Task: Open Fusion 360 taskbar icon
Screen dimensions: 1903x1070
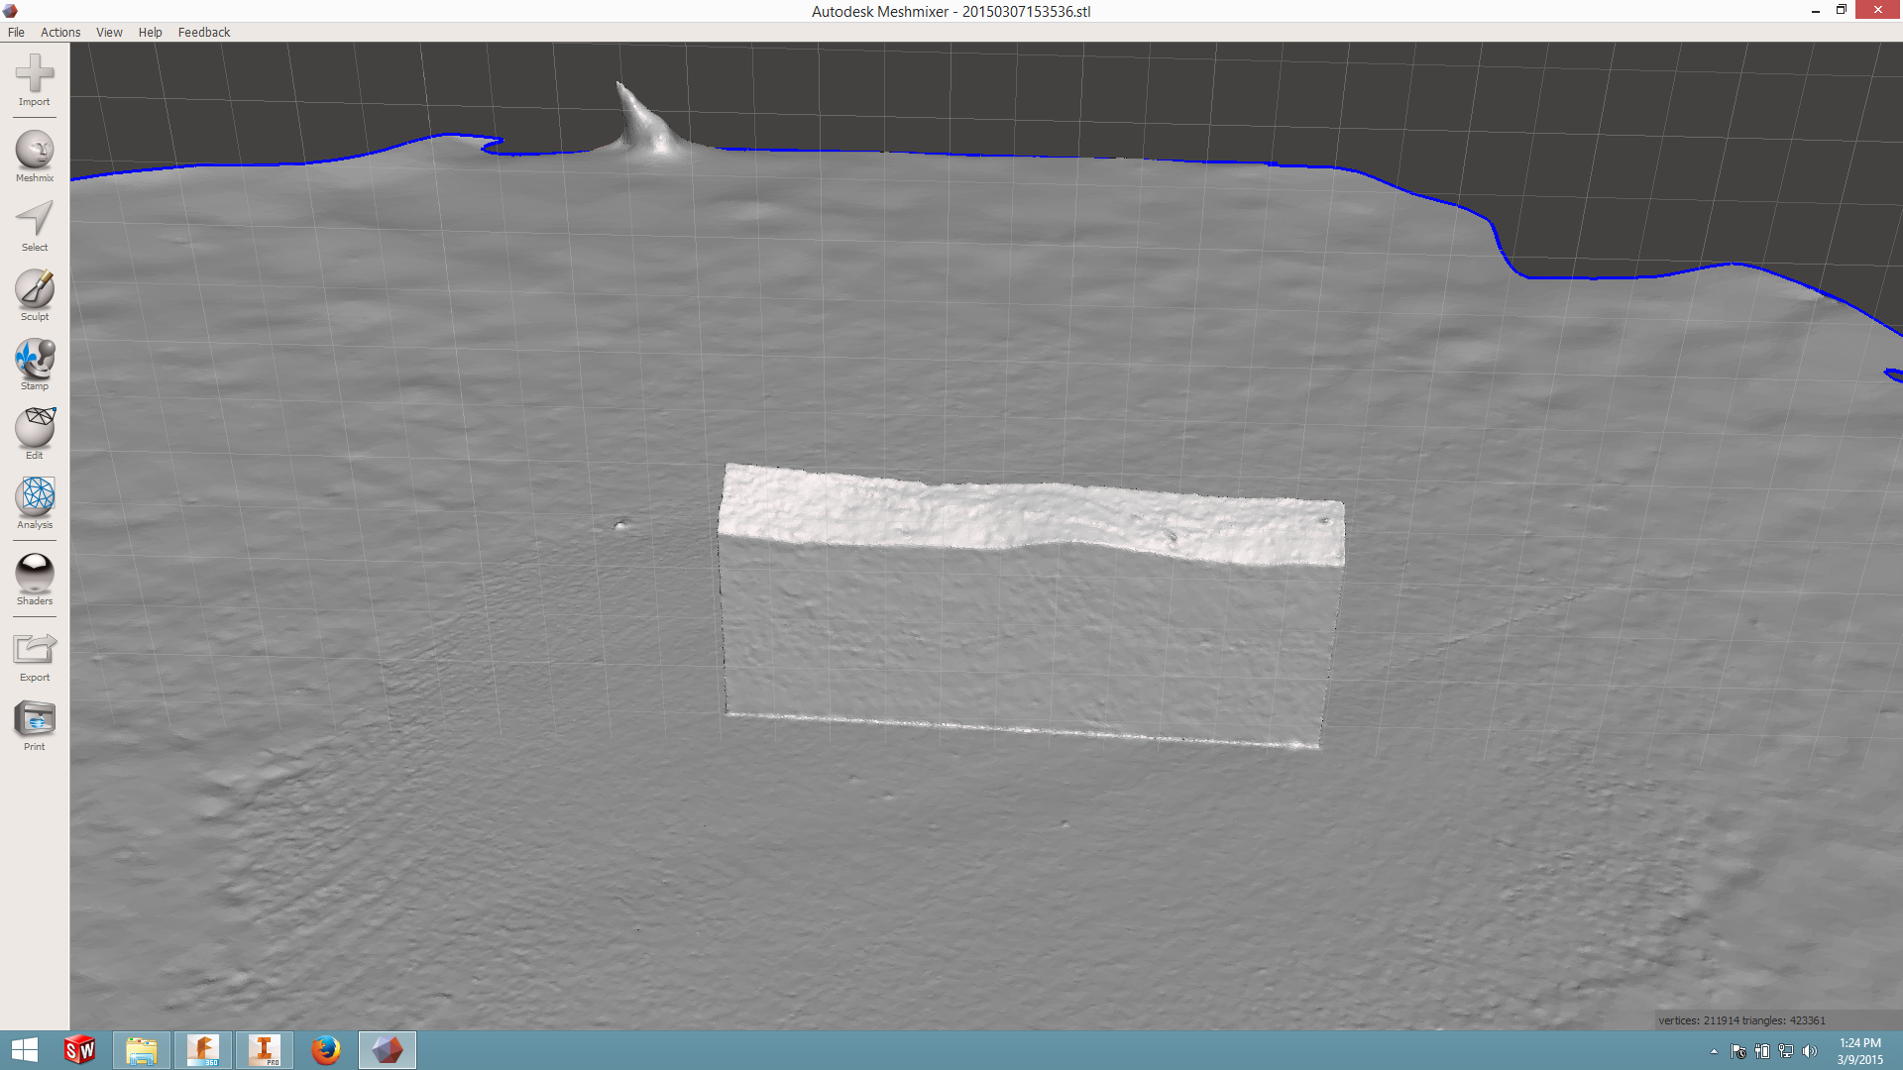Action: (x=203, y=1050)
